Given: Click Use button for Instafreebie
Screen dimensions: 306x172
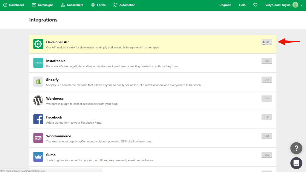Looking at the screenshot, I should [x=267, y=61].
